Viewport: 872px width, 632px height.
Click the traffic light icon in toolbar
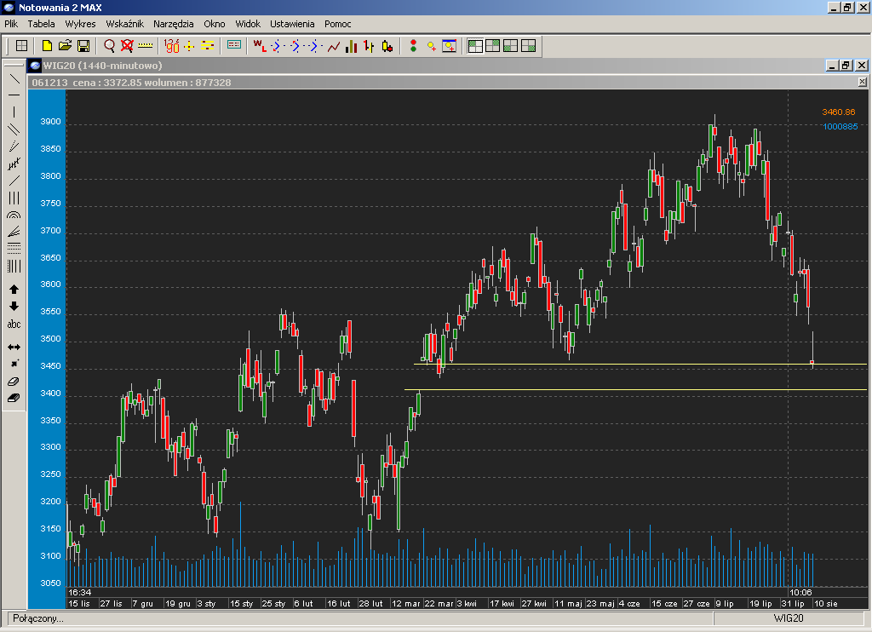pos(413,46)
